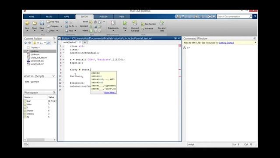Open the VIEW ribbon tab

point(122,17)
